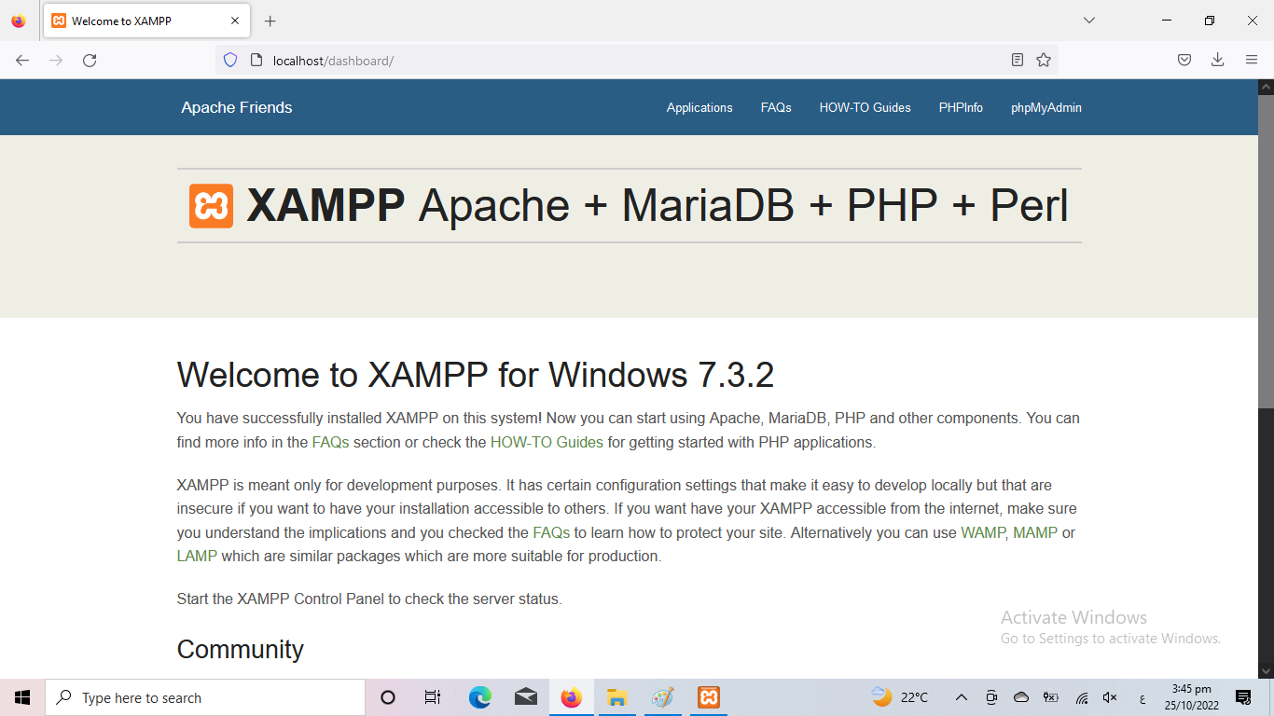Bookmark this page with star icon
The height and width of the screenshot is (716, 1274).
coord(1044,61)
